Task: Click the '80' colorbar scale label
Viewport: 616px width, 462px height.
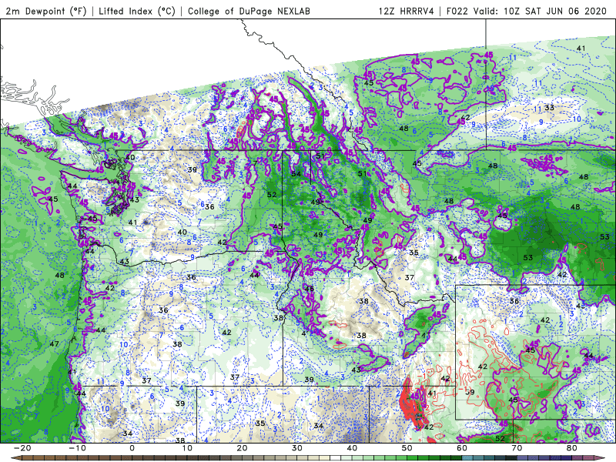Action: 572,448
